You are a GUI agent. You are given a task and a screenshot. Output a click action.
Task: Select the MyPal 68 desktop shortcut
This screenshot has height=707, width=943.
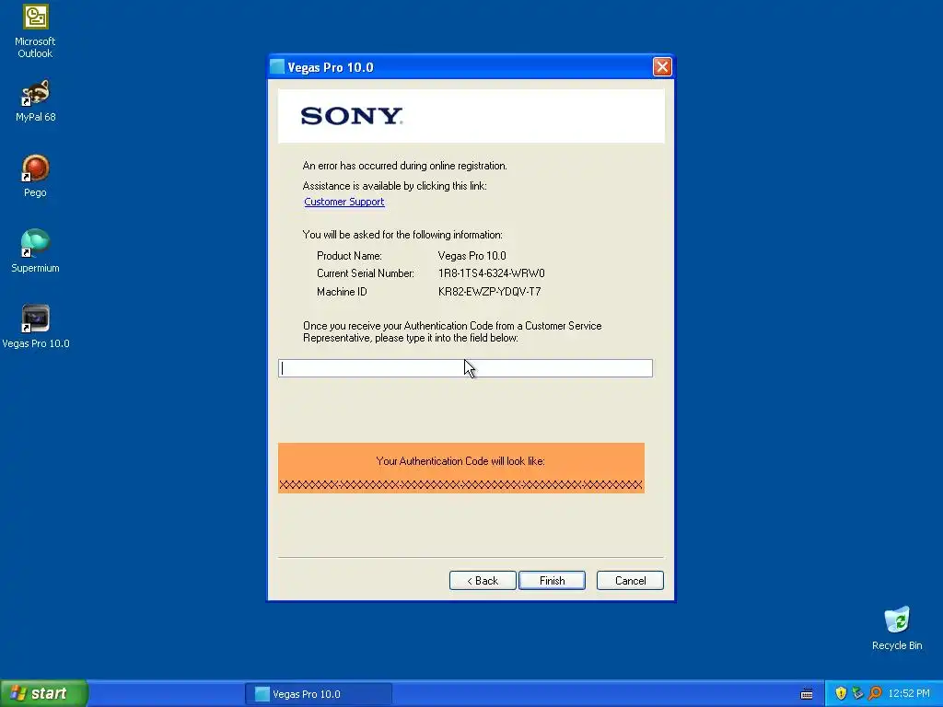pos(35,100)
